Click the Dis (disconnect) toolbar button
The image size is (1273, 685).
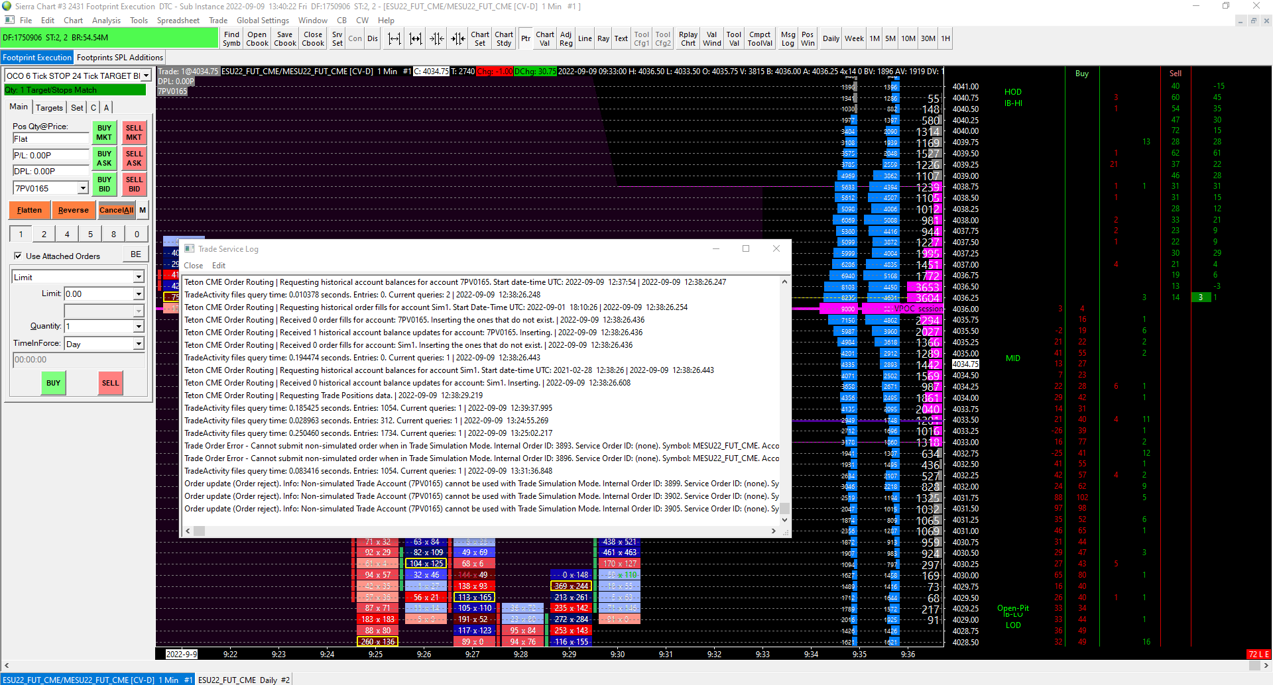(373, 38)
